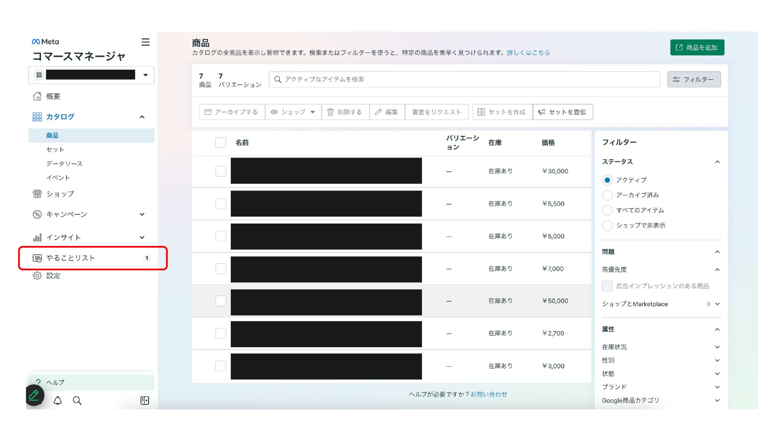The height and width of the screenshot is (441, 784).
Task: Expand the インサイト sidebar section
Action: [x=142, y=237]
